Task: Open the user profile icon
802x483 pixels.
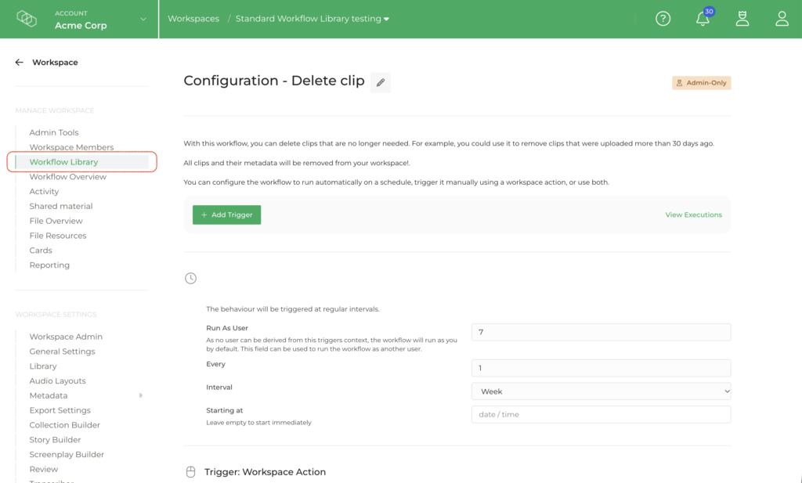Action: pos(782,19)
